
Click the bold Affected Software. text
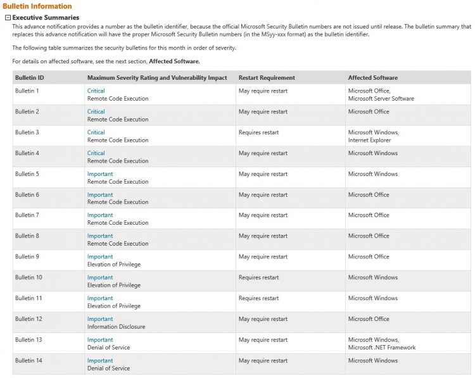point(175,61)
